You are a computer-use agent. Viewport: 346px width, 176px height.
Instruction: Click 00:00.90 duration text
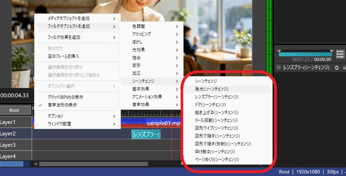click(x=323, y=60)
